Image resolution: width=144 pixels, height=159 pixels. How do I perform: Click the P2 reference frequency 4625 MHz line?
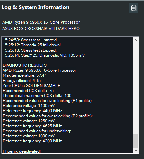pyautogui.click(x=32, y=126)
